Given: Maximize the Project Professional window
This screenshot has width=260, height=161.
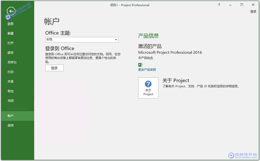Looking at the screenshot, I should (x=242, y=5).
